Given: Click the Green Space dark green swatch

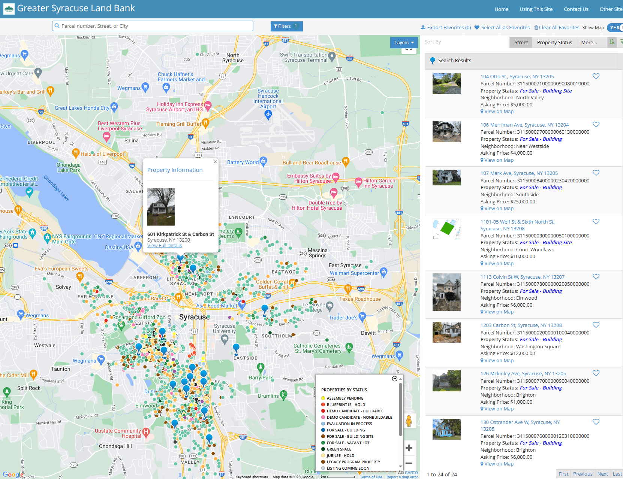Looking at the screenshot, I should click(x=323, y=449).
